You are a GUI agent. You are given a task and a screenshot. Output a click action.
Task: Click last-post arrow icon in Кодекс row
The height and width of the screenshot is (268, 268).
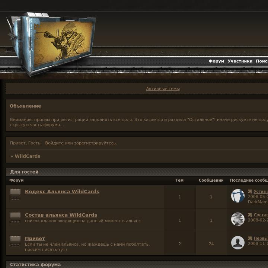pos(250,191)
